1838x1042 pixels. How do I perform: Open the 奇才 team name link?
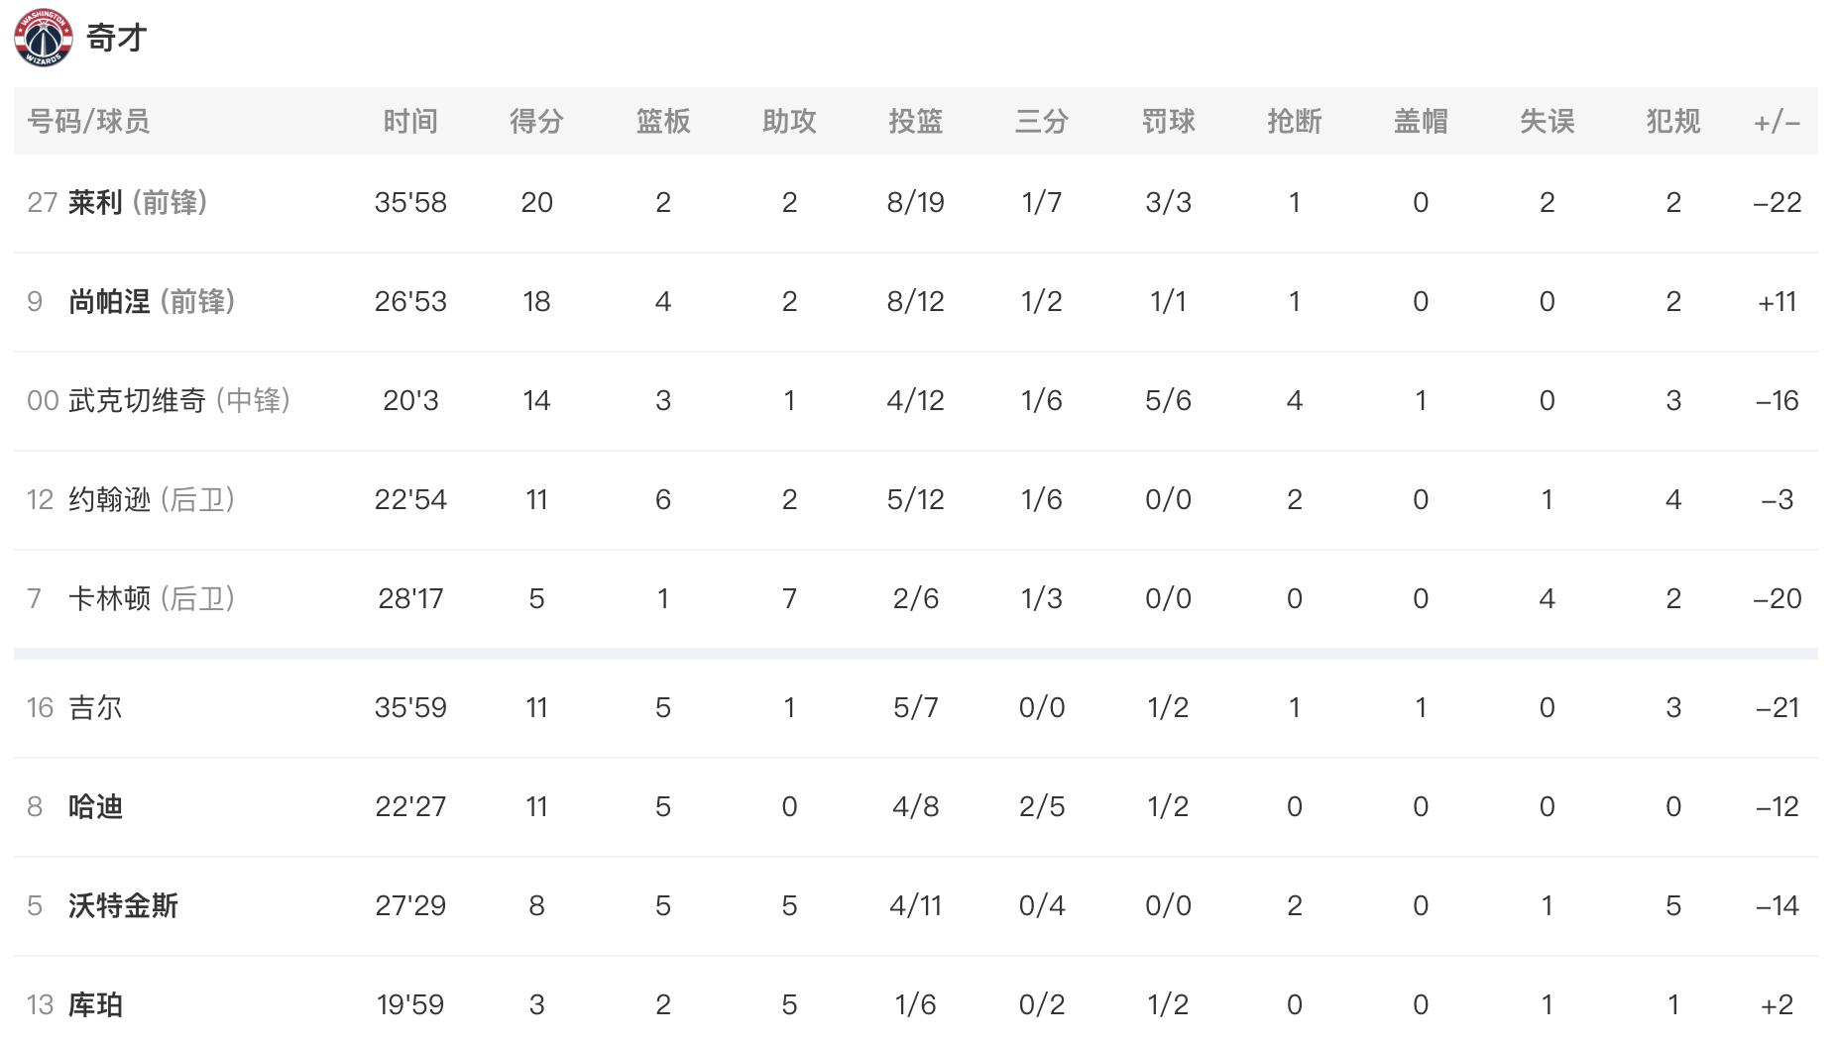(x=117, y=38)
